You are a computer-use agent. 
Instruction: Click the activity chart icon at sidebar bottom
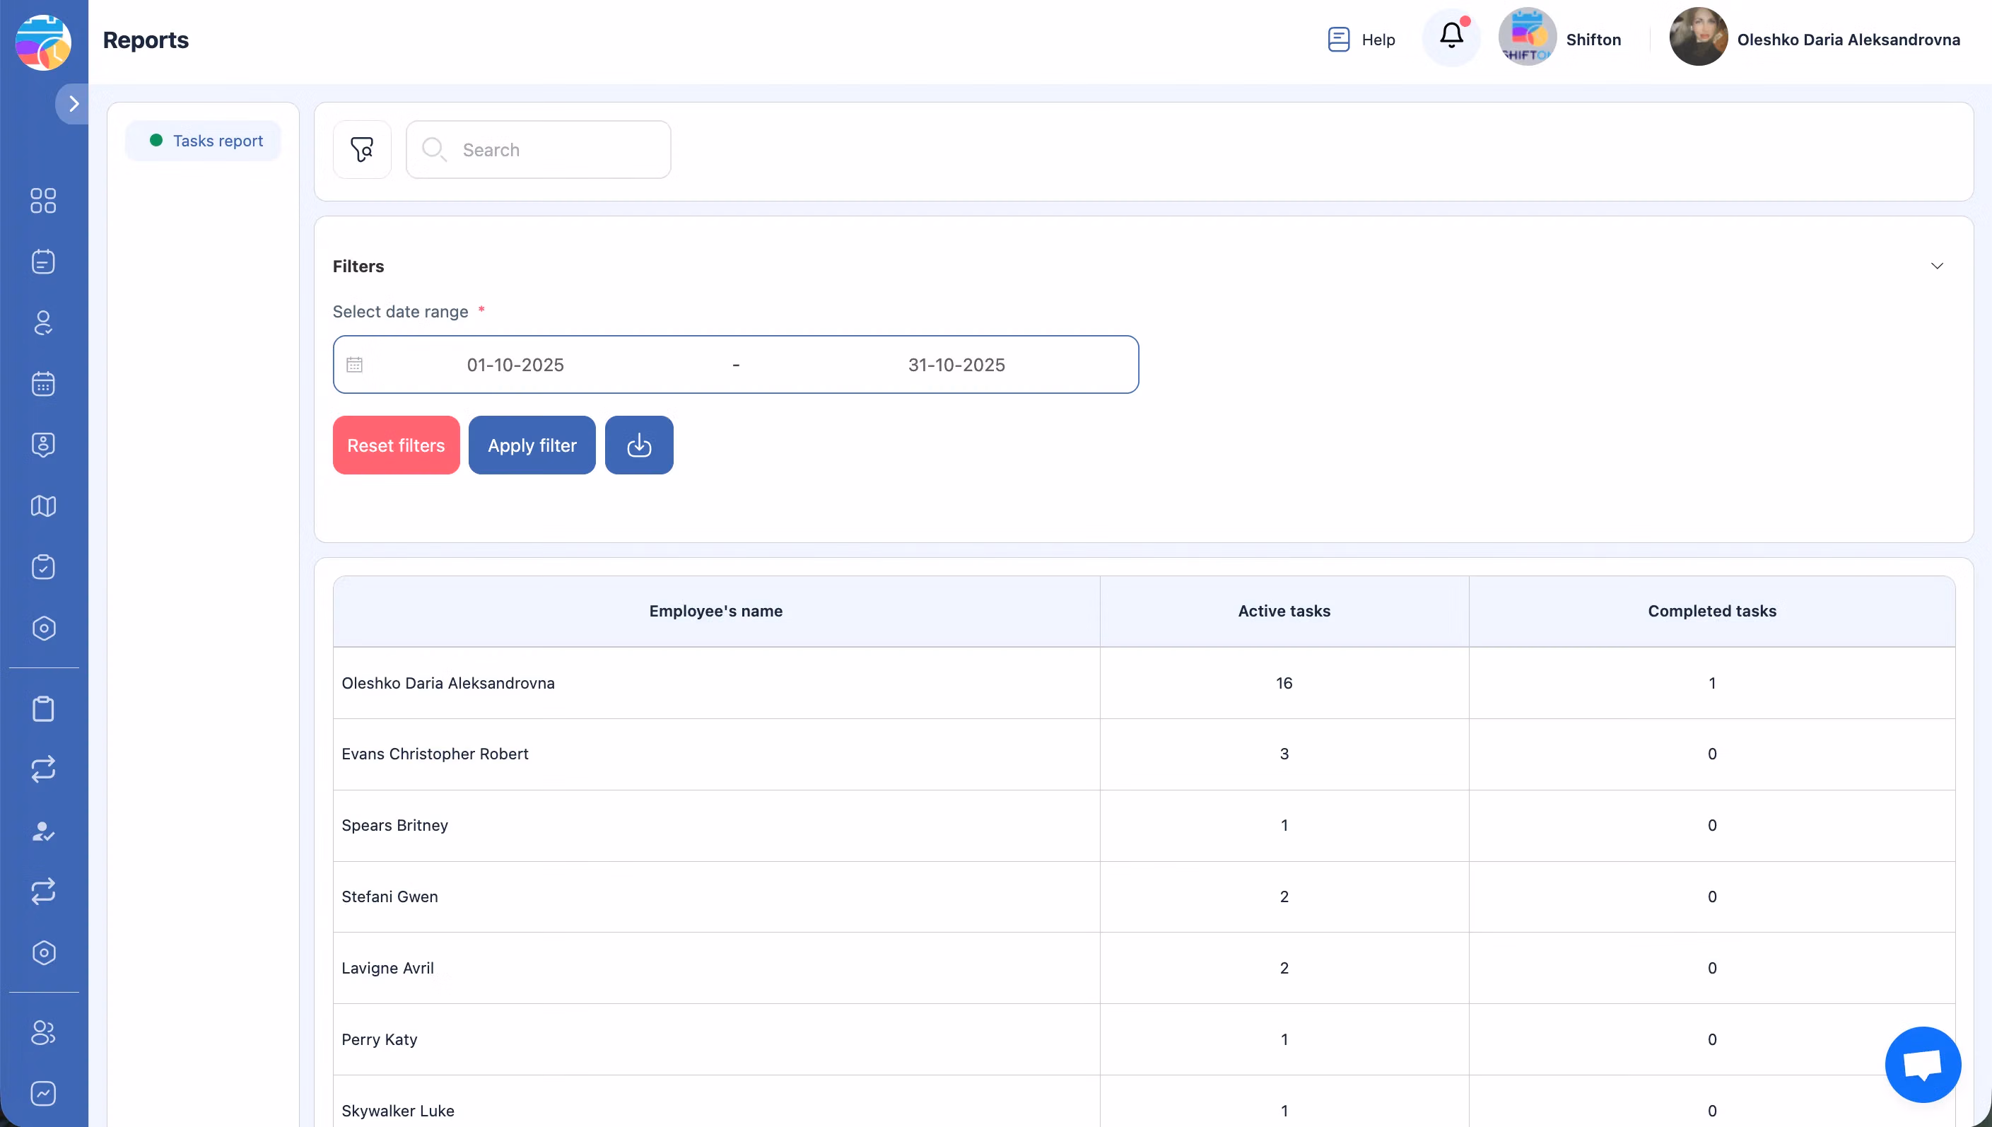[42, 1094]
